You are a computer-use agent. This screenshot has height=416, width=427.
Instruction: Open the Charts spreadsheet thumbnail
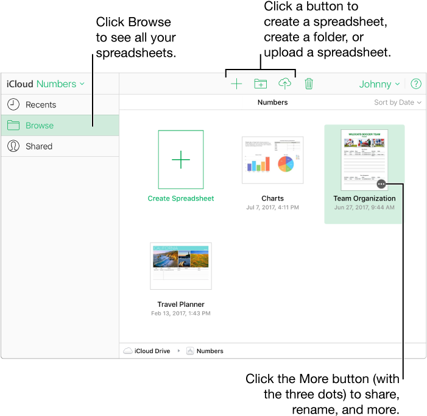tap(273, 160)
